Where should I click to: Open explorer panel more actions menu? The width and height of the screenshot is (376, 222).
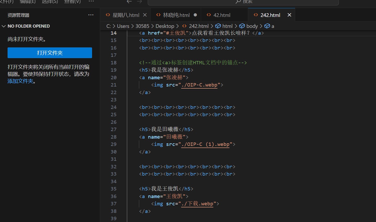tap(91, 15)
